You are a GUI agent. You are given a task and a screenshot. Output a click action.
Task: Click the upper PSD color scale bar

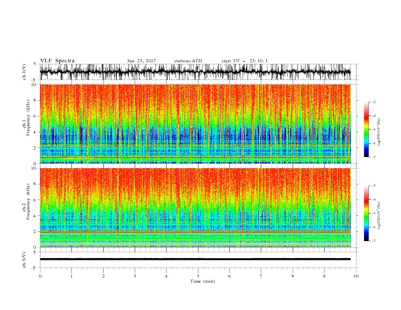366,130
